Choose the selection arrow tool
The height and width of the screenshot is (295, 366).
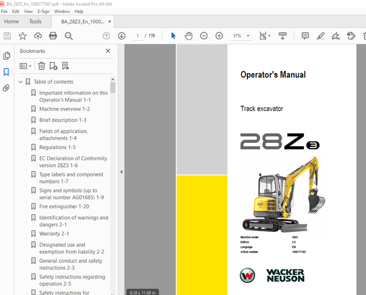click(173, 36)
